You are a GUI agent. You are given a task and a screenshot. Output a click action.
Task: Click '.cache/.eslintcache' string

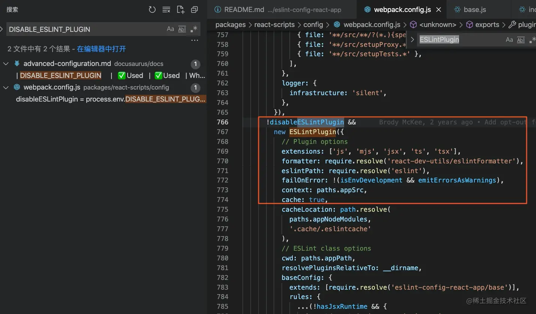(330, 229)
